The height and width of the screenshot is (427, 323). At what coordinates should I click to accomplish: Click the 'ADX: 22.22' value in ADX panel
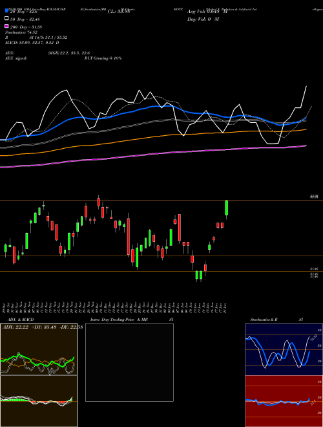click(16, 327)
